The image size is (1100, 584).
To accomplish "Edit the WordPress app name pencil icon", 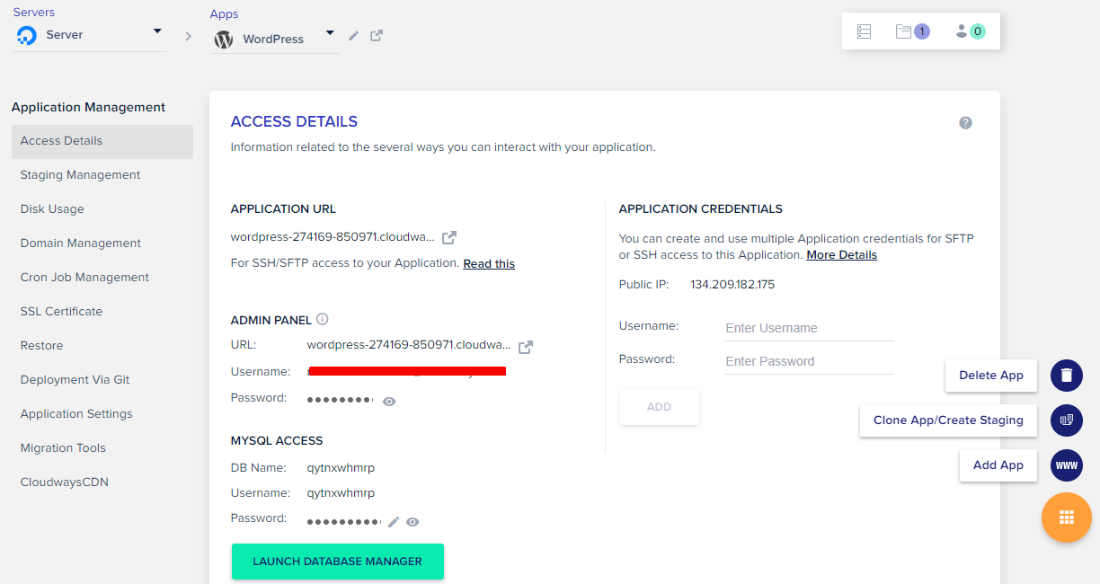I will 354,36.
